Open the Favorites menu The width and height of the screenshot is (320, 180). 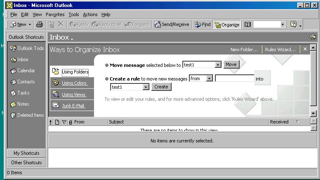tap(55, 14)
